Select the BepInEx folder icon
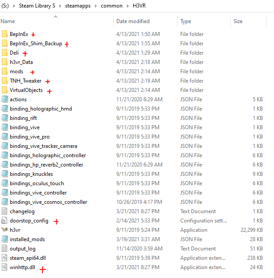Image resolution: width=274 pixels, height=278 pixels. [x=4, y=34]
